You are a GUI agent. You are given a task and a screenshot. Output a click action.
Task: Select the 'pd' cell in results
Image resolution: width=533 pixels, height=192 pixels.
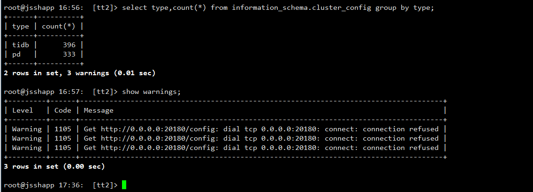coord(16,55)
